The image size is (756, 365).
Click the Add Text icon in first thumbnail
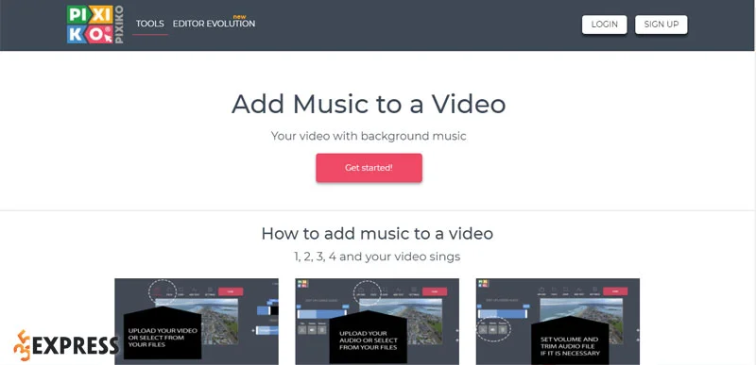click(x=195, y=291)
